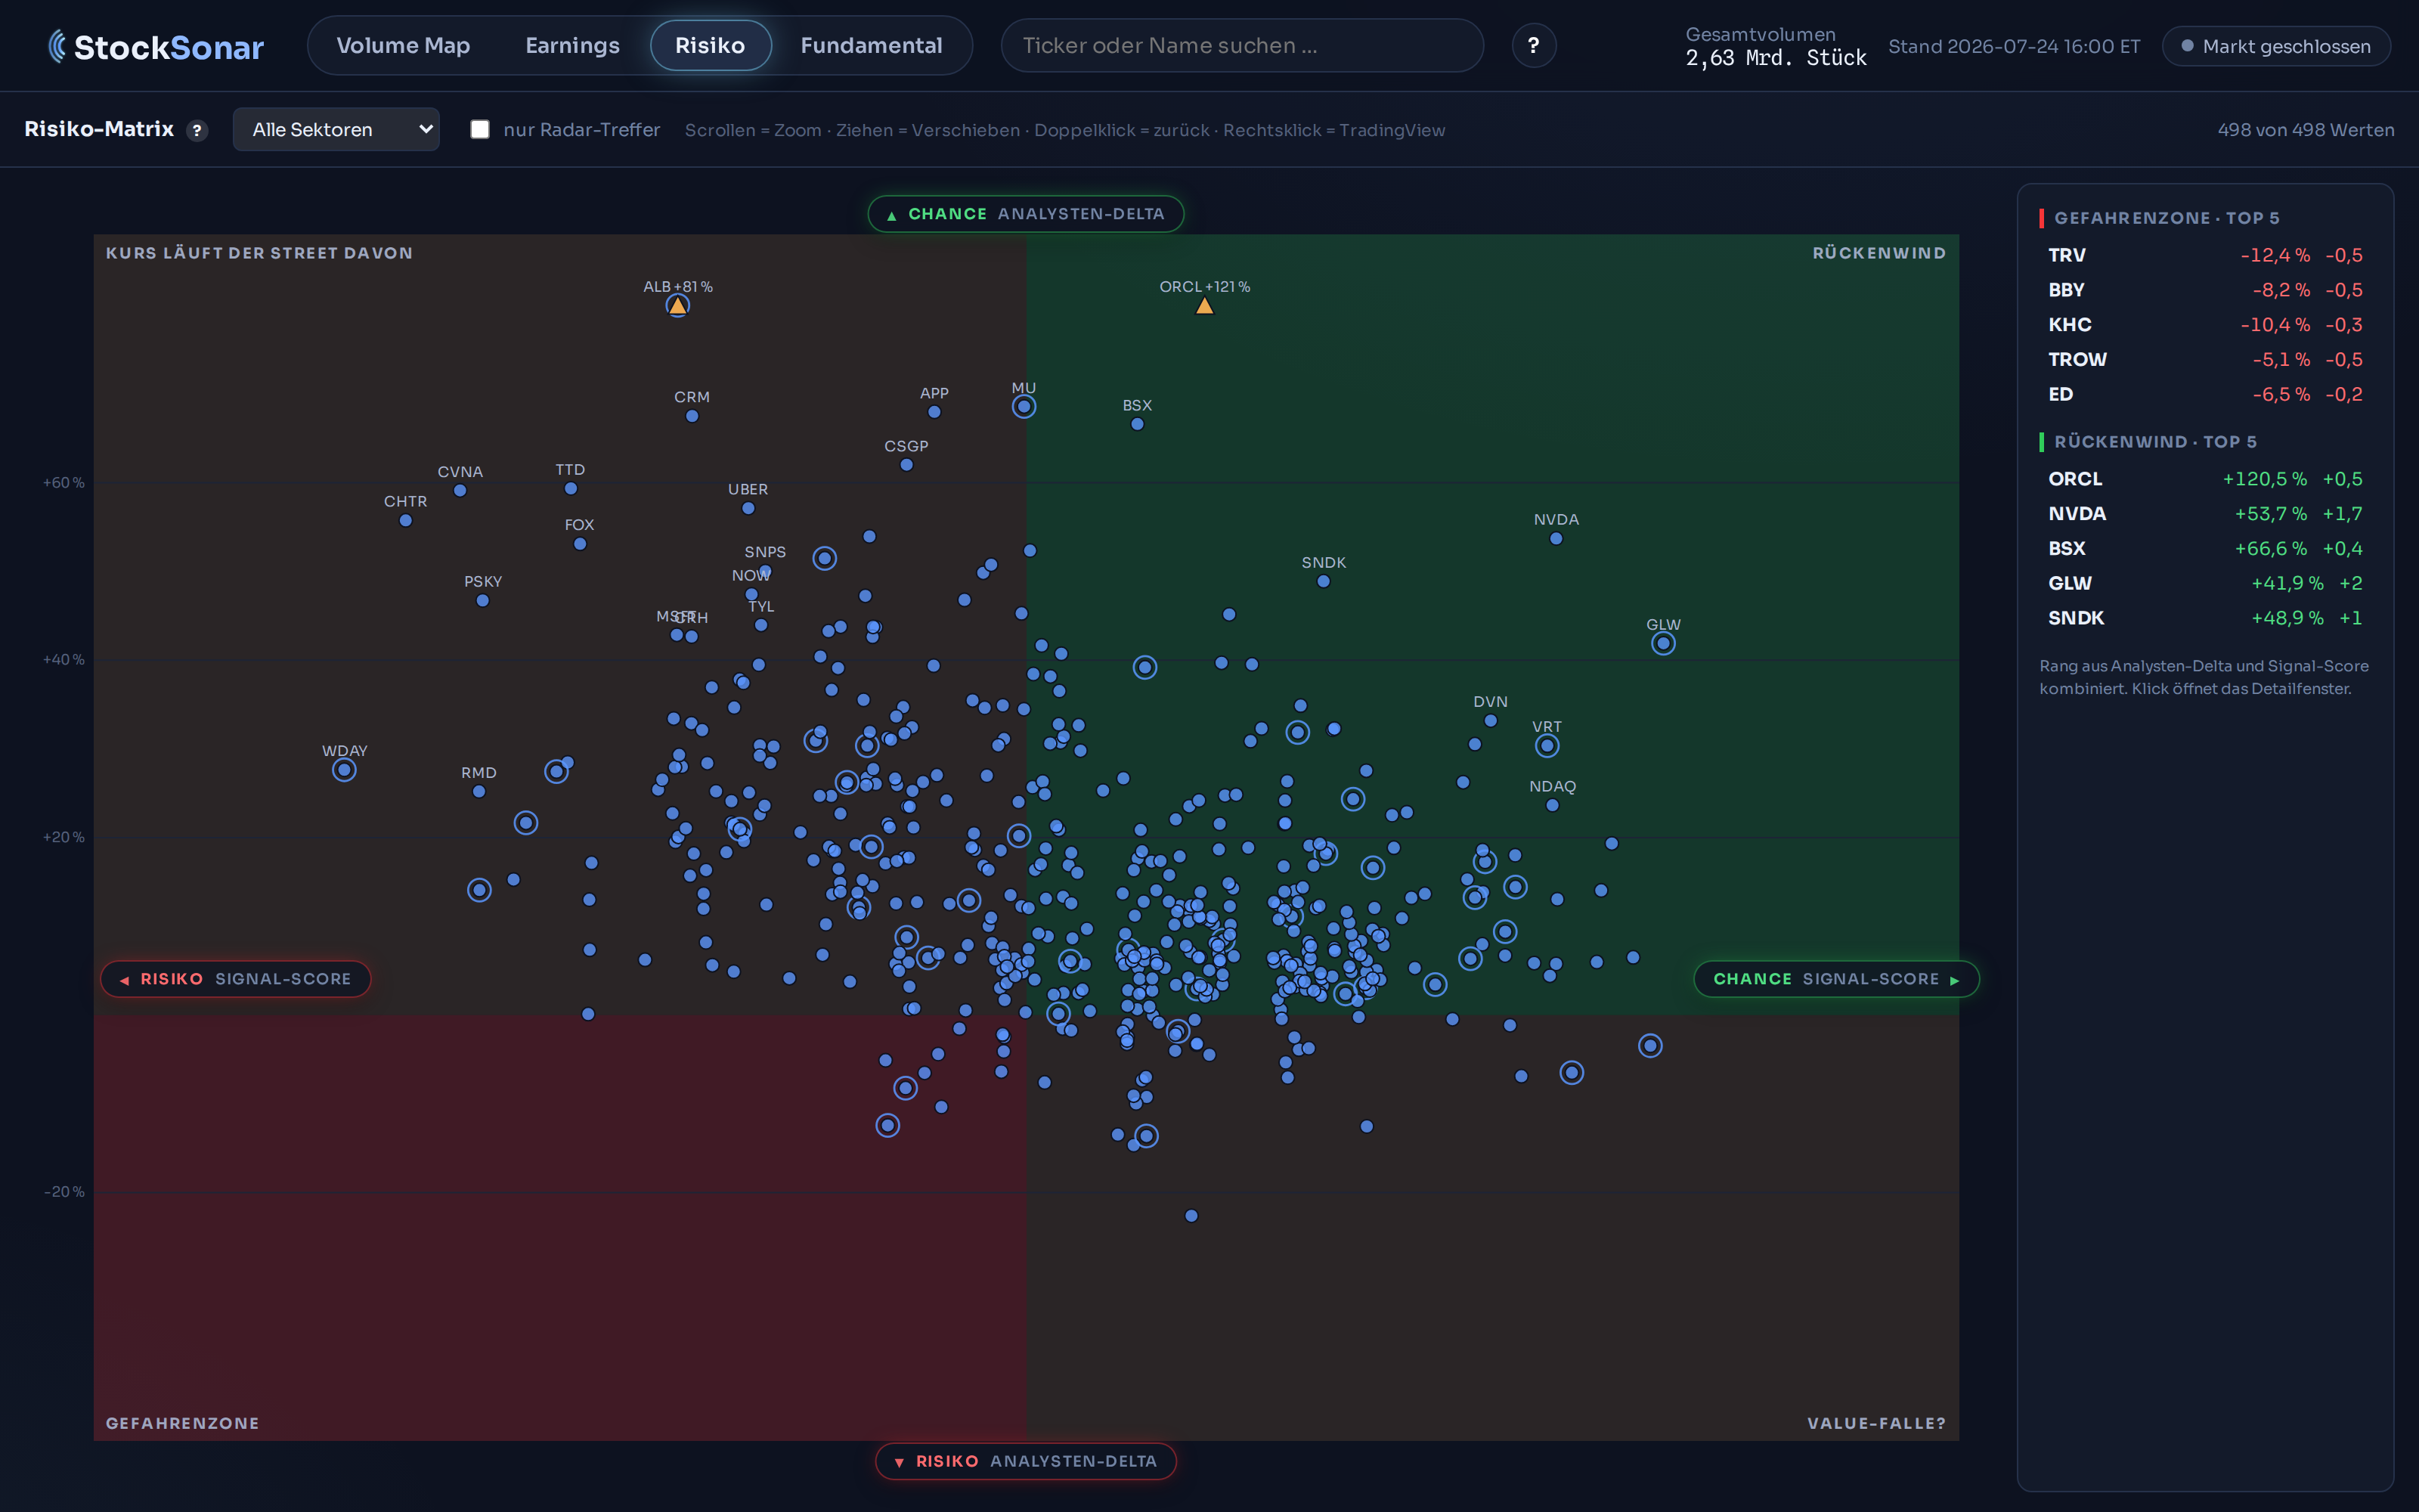Click the ORCL +121% triangle marker
Image resolution: width=2419 pixels, height=1512 pixels.
1204,306
